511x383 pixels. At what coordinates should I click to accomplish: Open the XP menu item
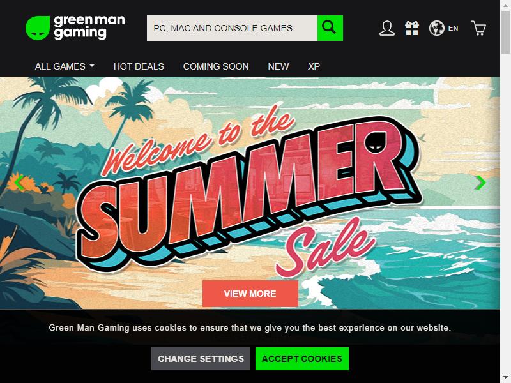pyautogui.click(x=314, y=66)
